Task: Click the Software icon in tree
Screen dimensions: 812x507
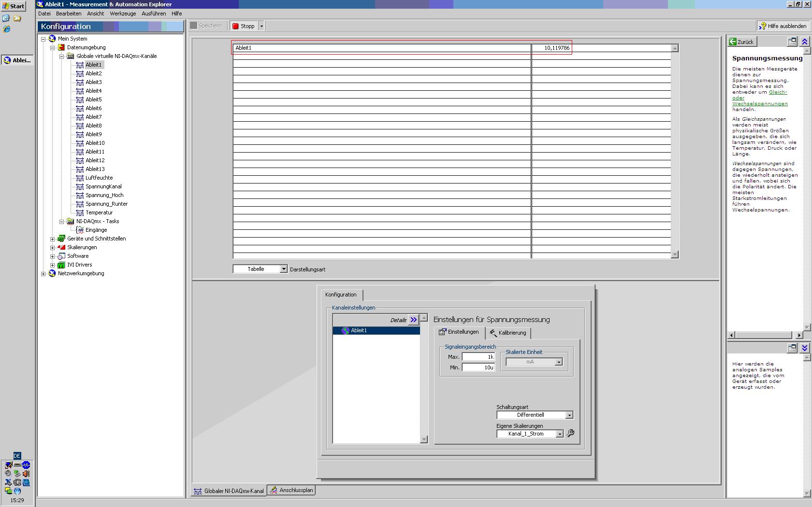Action: 61,256
